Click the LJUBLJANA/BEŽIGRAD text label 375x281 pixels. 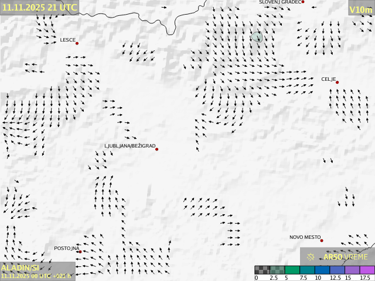pos(129,146)
